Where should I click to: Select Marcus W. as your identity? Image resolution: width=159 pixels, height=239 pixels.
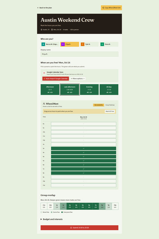pos(50,44)
